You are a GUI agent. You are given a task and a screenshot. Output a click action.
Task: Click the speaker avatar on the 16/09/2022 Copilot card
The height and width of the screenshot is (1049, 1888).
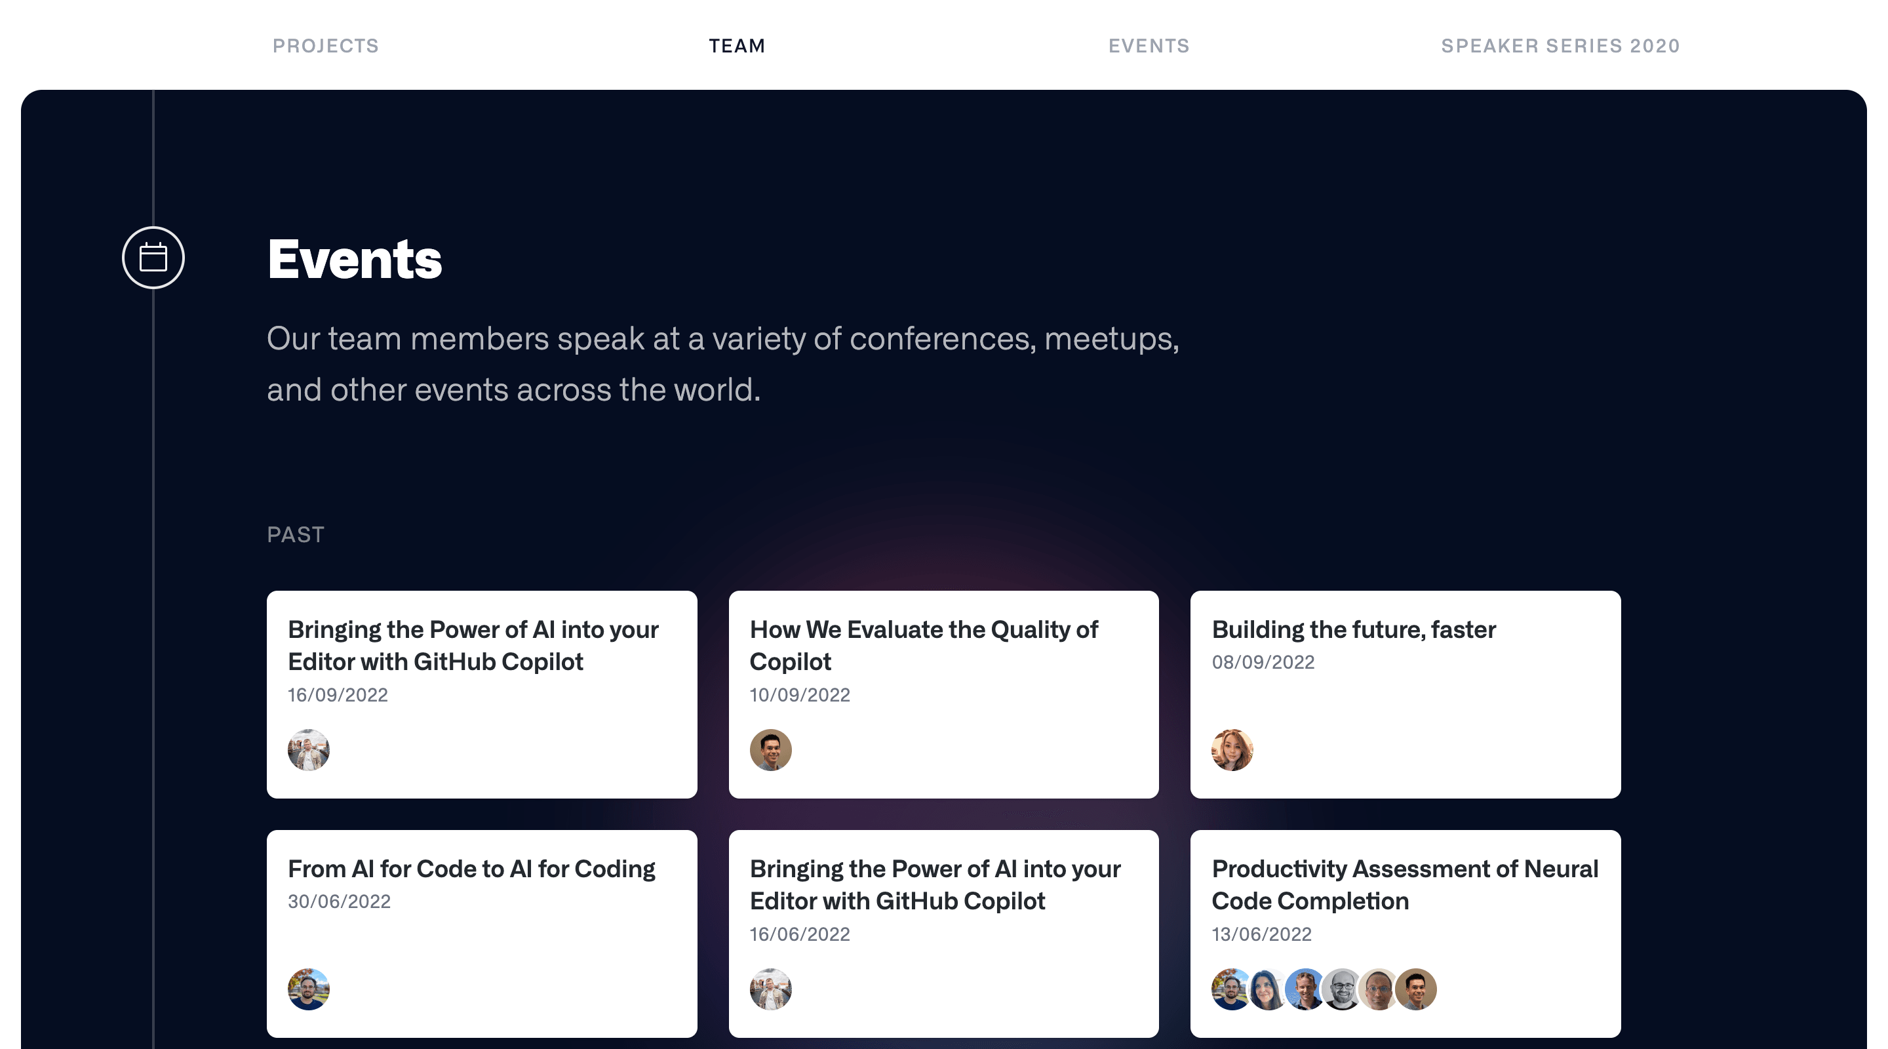coord(308,750)
